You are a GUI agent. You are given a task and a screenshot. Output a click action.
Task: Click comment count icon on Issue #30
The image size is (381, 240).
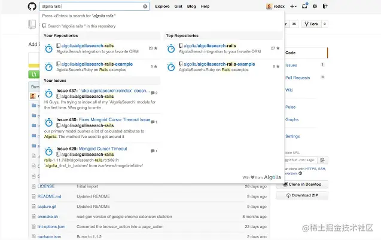click(154, 122)
